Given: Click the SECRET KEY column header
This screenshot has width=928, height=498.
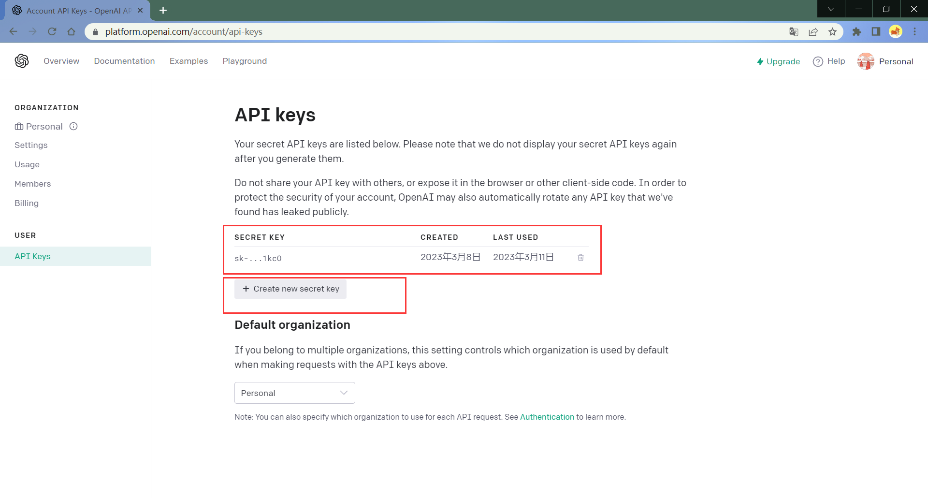Looking at the screenshot, I should point(260,237).
